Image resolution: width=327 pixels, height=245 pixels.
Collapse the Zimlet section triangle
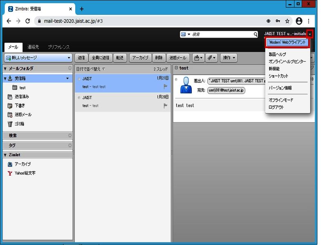point(5,155)
